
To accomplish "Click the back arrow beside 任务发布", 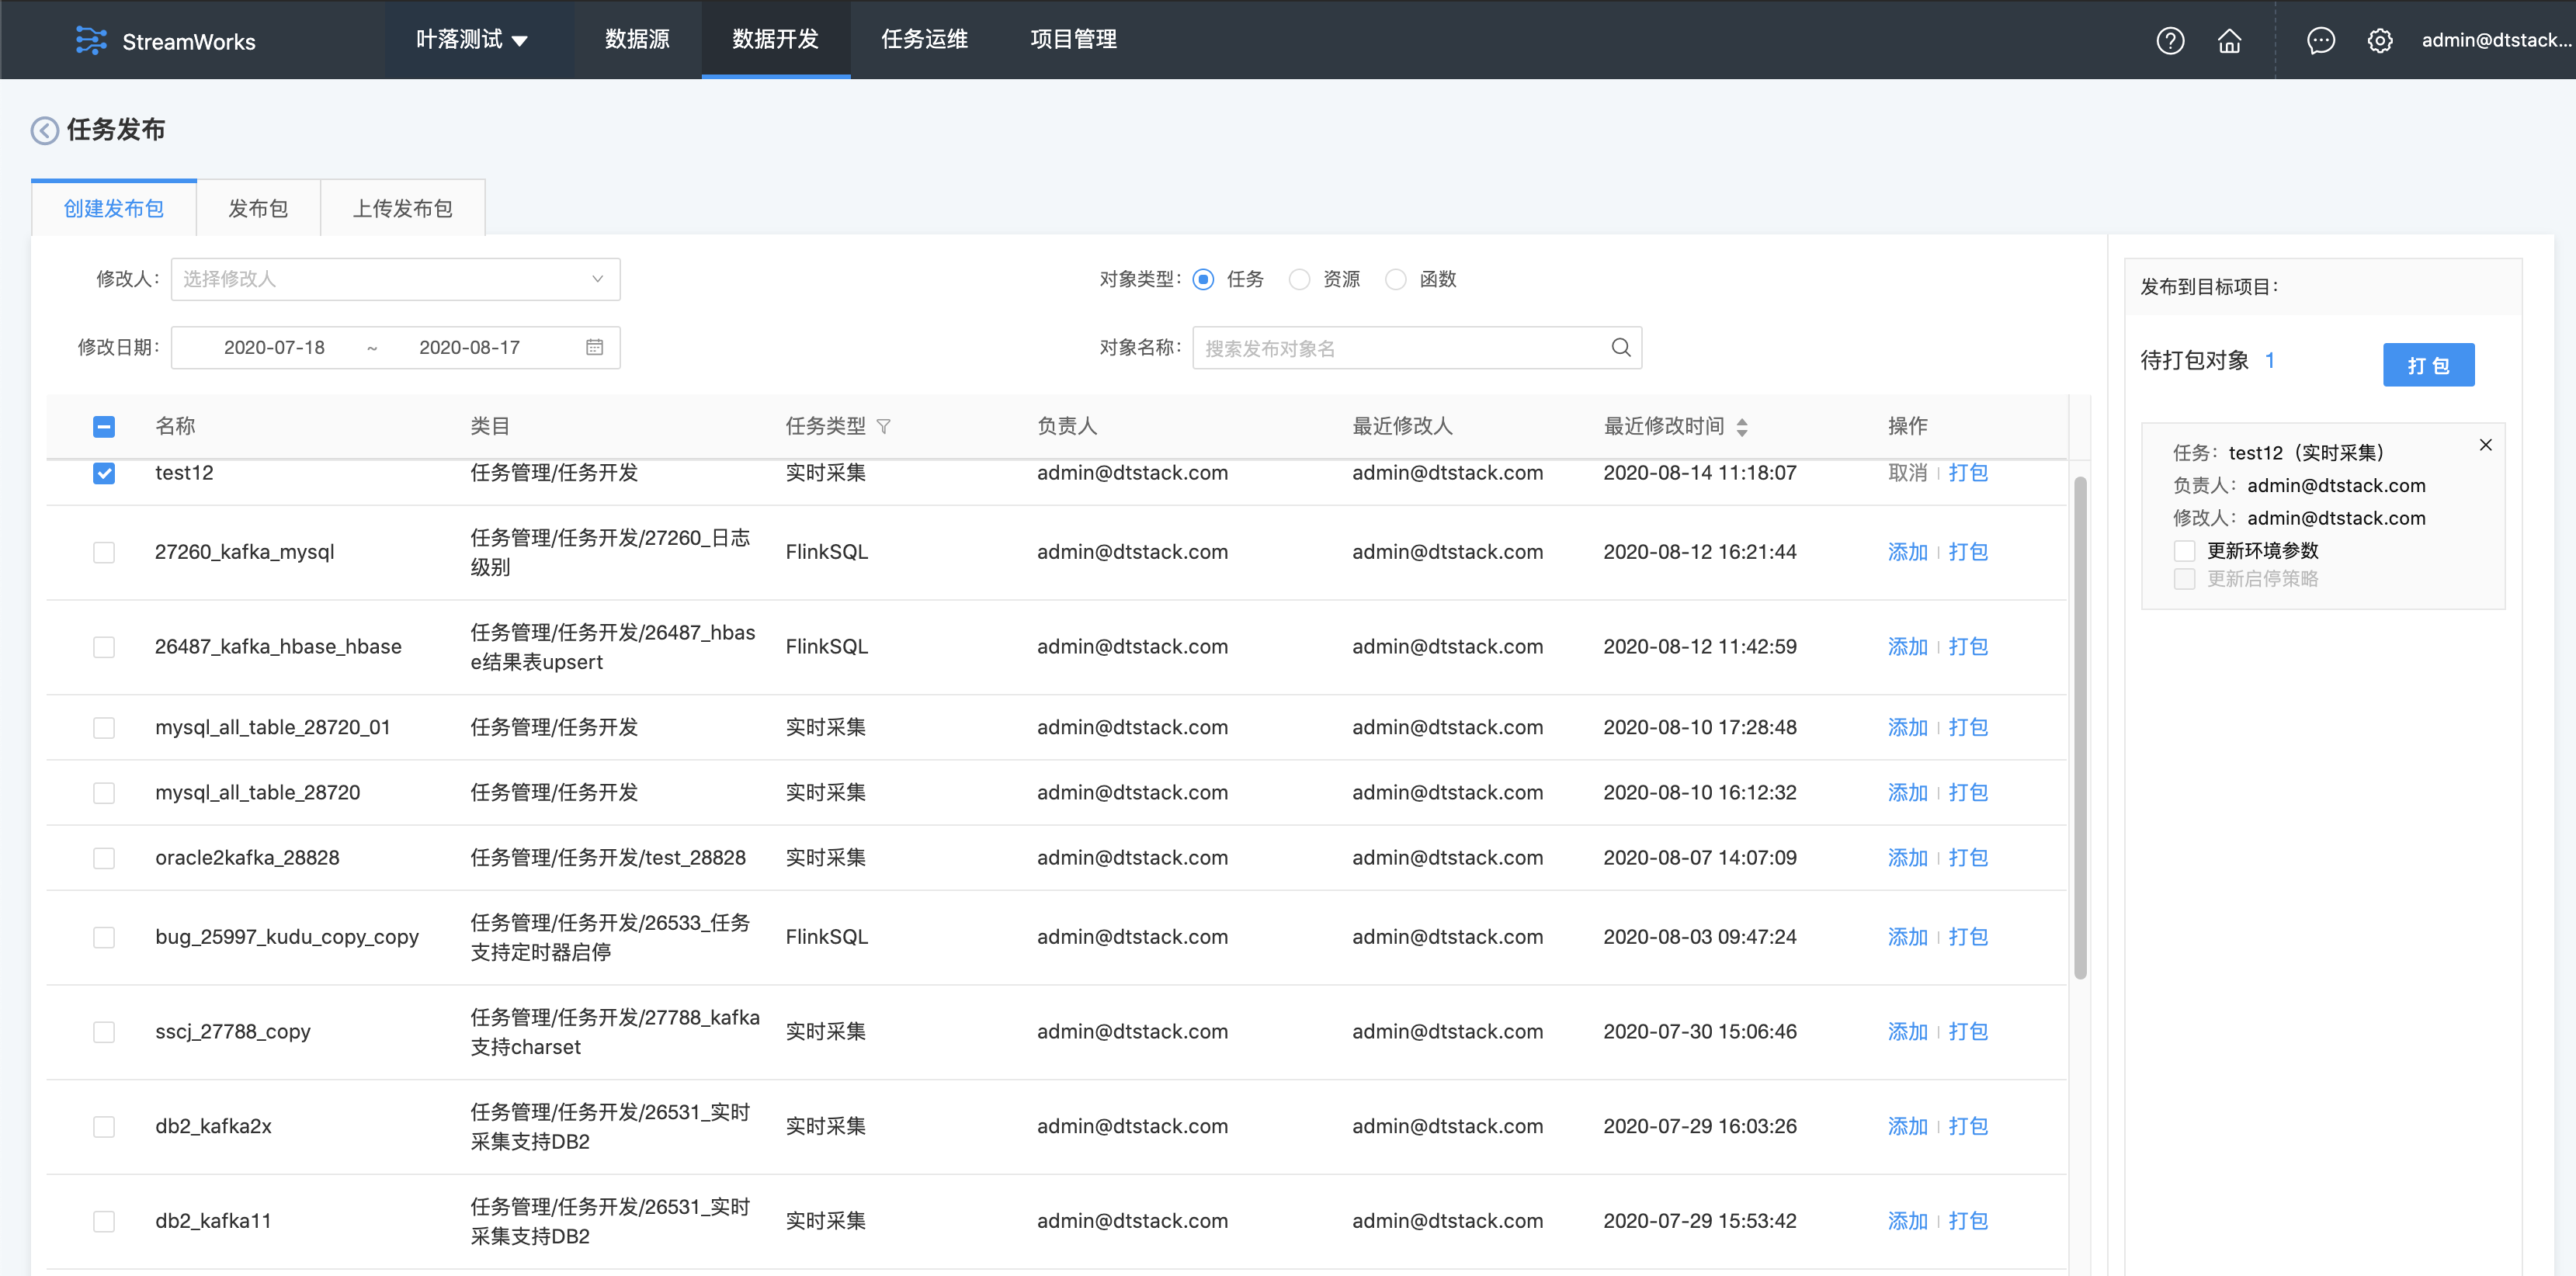I will pos(45,130).
